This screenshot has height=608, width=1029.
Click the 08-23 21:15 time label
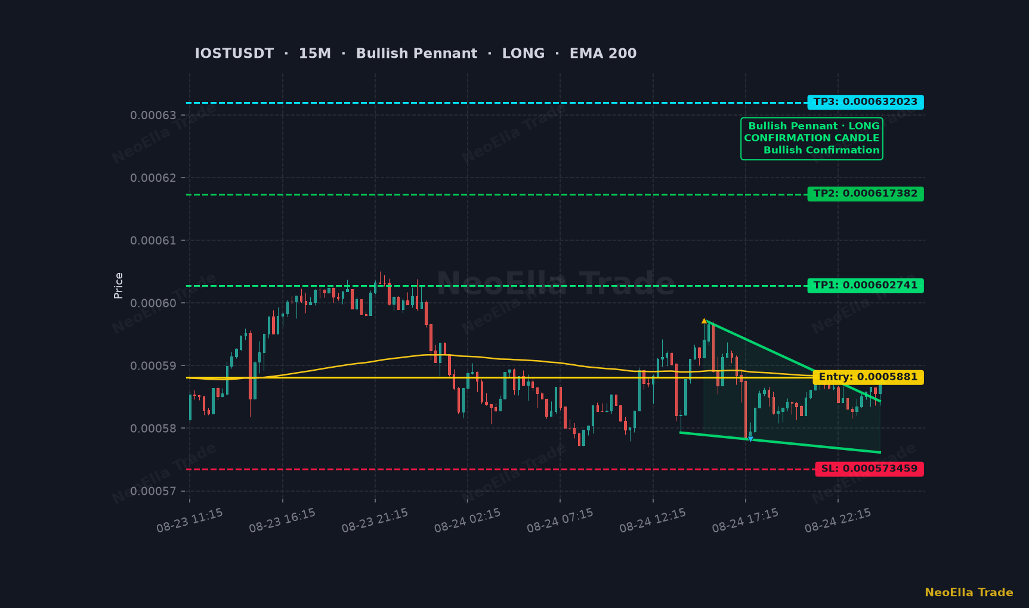375,520
